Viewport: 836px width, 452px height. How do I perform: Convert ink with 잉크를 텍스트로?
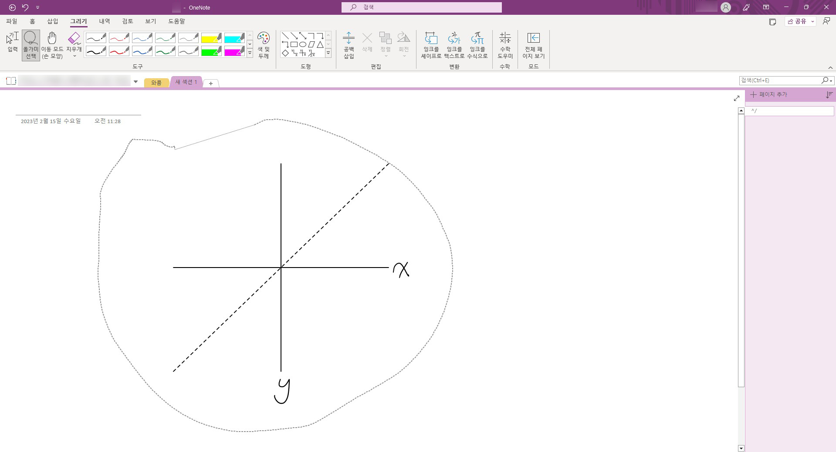pyautogui.click(x=454, y=45)
